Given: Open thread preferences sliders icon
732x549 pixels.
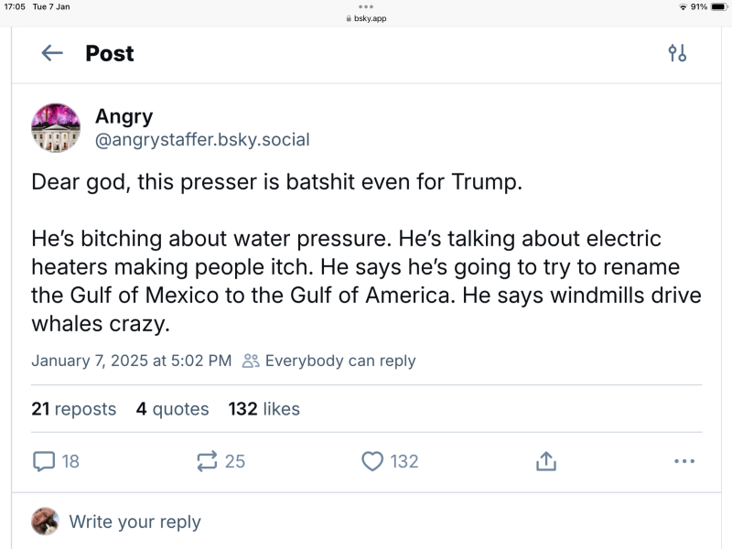Looking at the screenshot, I should tap(677, 53).
